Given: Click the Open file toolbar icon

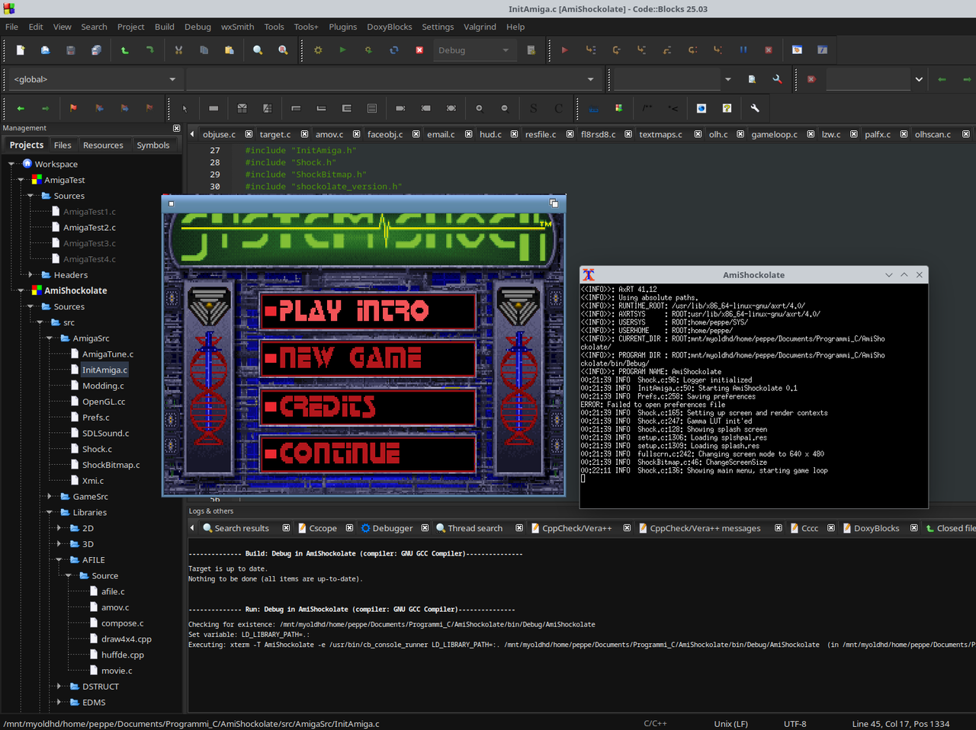Looking at the screenshot, I should (45, 50).
